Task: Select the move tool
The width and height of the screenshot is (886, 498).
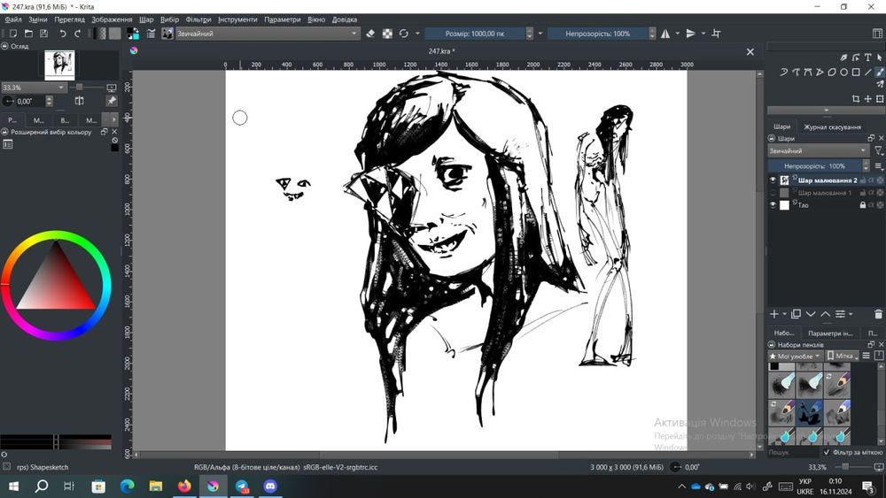Action: 867,99
